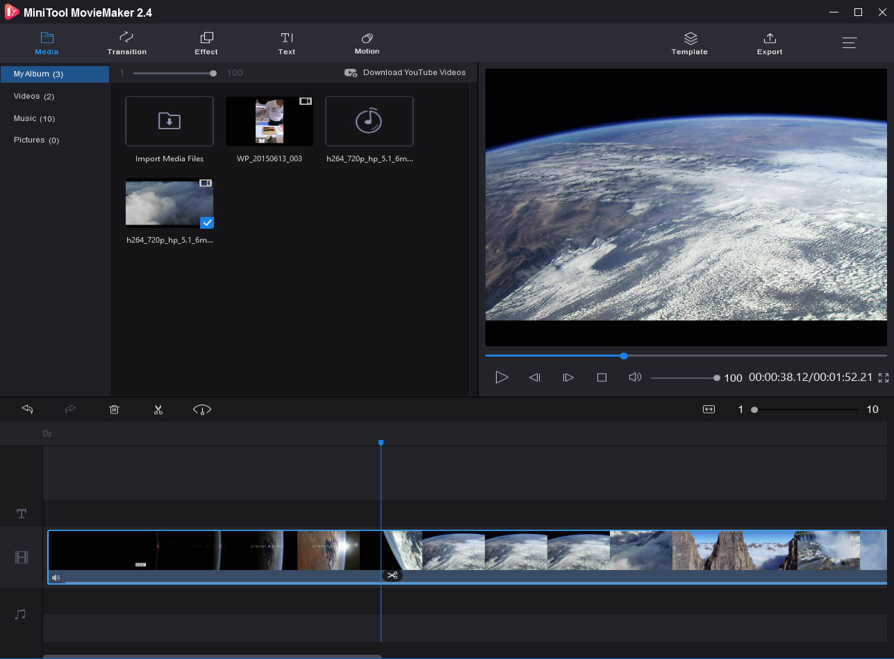Click Import Media Files box
The image size is (894, 659).
click(169, 121)
